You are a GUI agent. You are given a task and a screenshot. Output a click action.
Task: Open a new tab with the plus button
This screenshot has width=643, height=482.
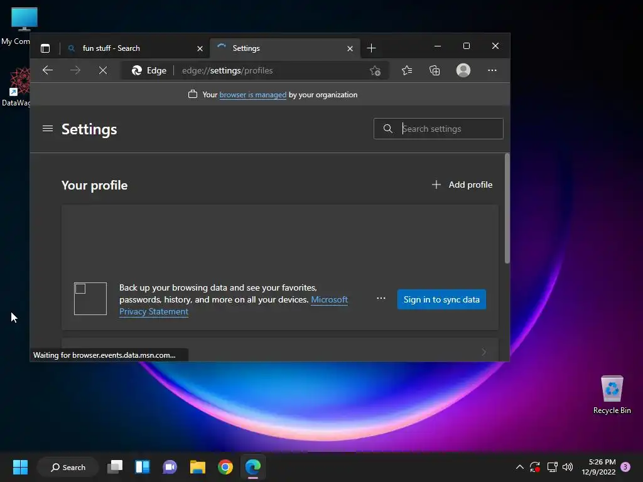[371, 48]
